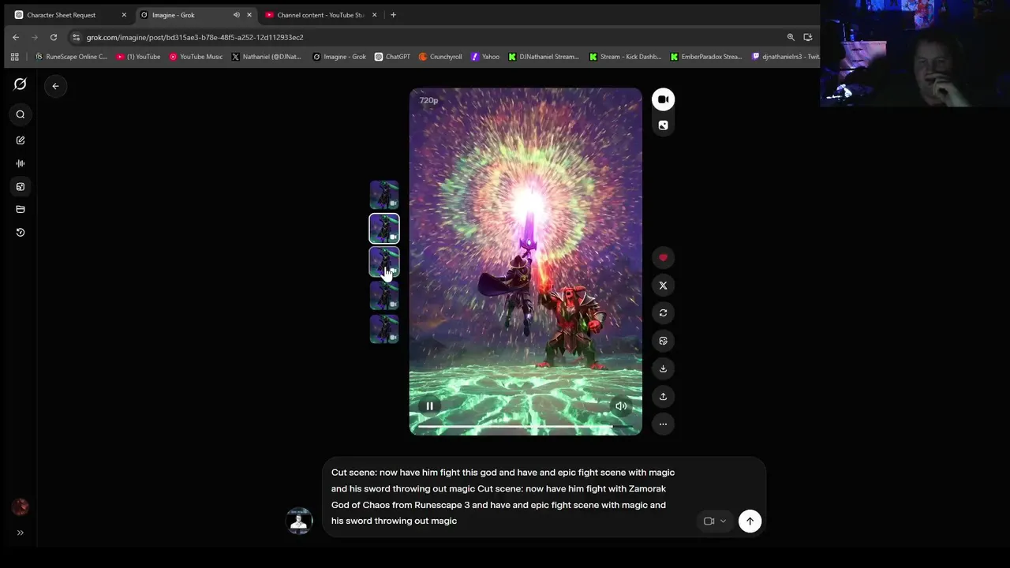The height and width of the screenshot is (568, 1010).
Task: Regenerate the video with refresh icon
Action: pos(663,313)
